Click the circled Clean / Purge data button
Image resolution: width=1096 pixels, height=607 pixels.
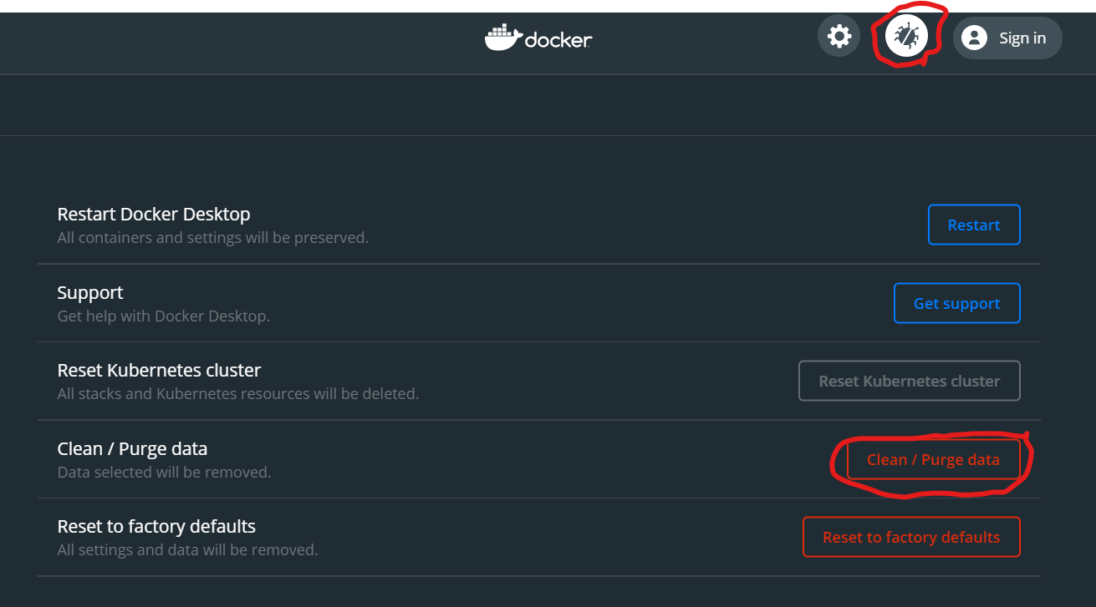[931, 459]
